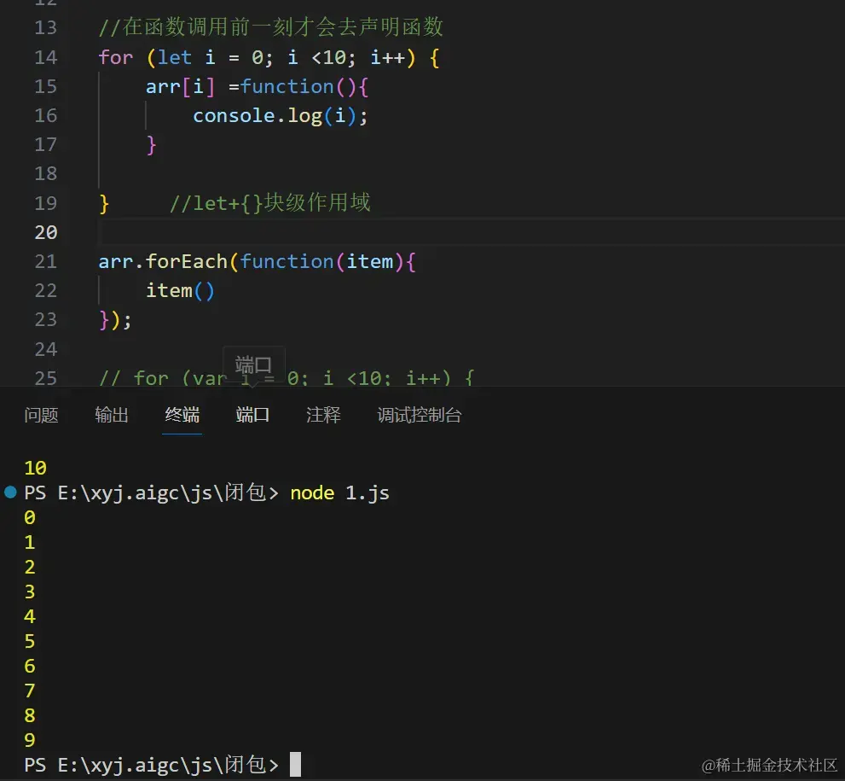Image resolution: width=845 pixels, height=781 pixels.
Task: Click terminal output value '5'
Action: point(30,641)
